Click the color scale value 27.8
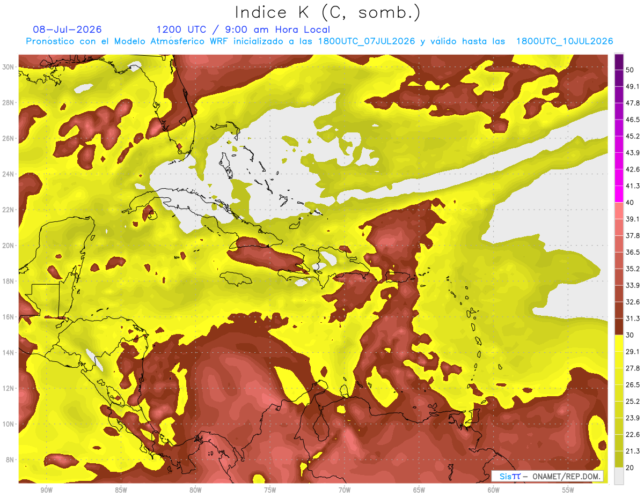 pyautogui.click(x=632, y=368)
